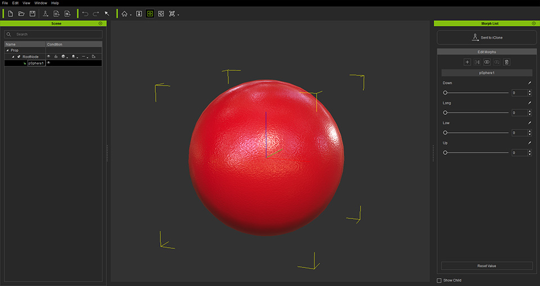
Task: Add a new morph with the plus icon
Action: (467, 62)
